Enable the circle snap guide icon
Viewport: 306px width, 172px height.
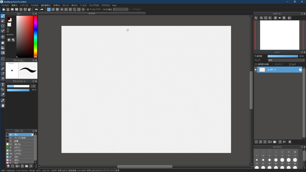pyautogui.click(x=70, y=9)
